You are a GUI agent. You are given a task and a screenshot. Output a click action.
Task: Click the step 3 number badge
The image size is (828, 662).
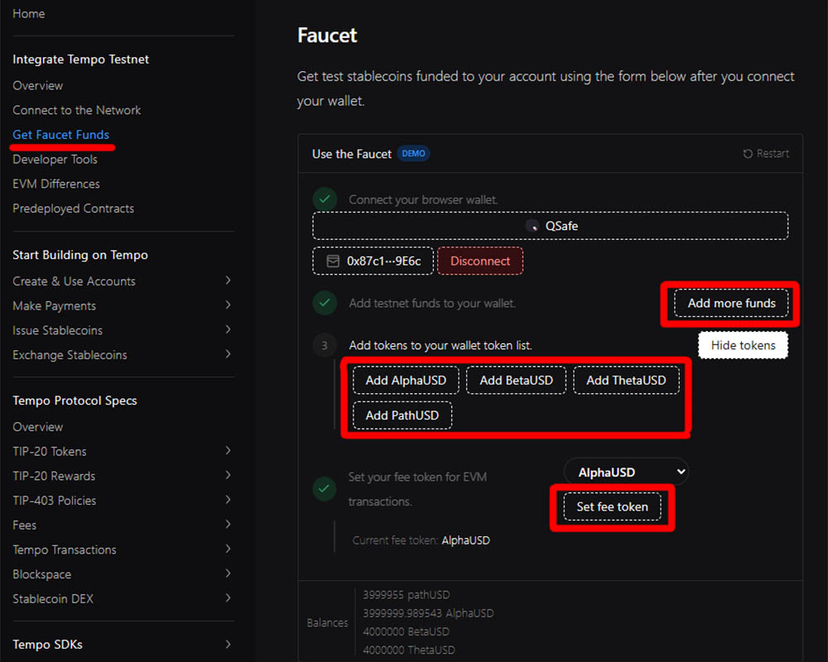tap(325, 345)
